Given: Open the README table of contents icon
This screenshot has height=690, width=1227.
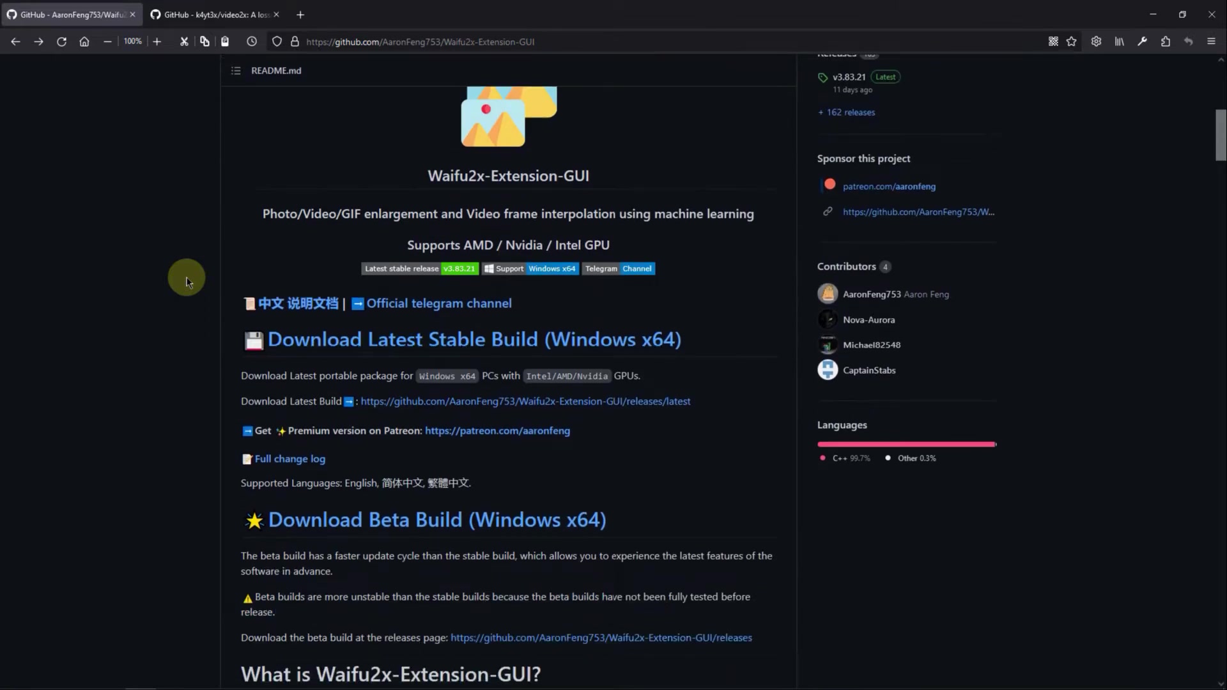Looking at the screenshot, I should (235, 70).
